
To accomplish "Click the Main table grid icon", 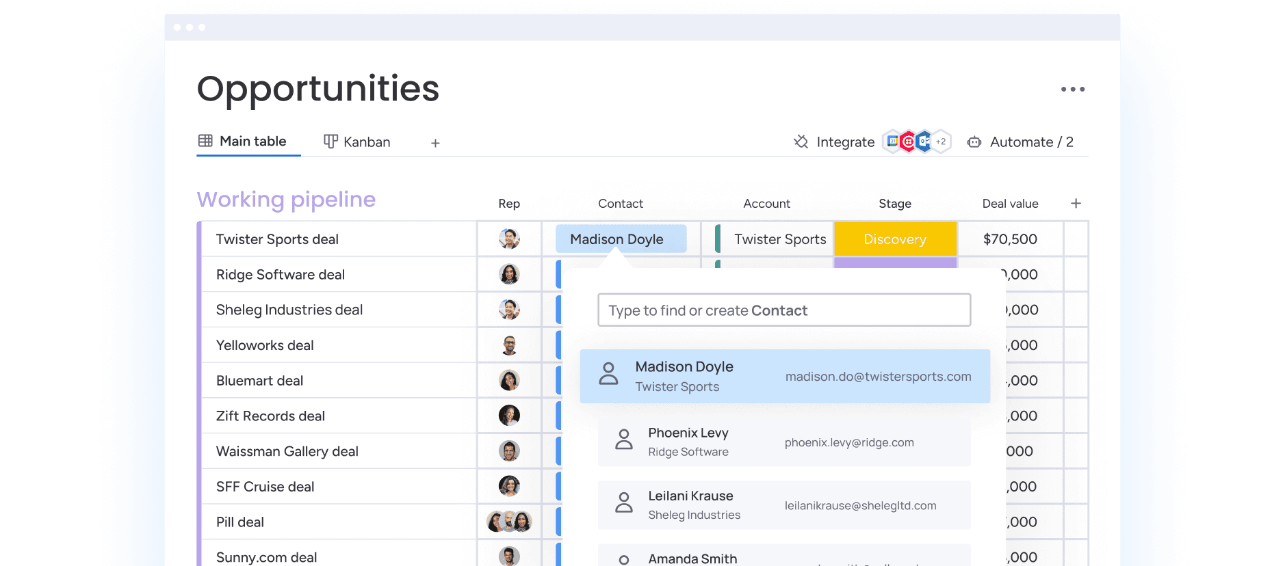I will tap(205, 141).
